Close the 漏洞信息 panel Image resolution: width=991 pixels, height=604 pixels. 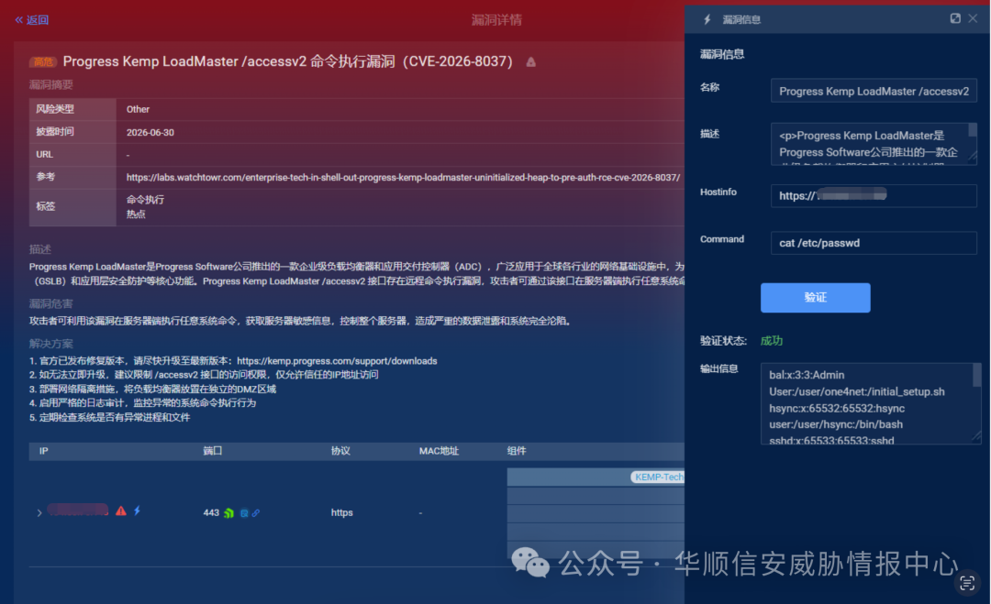coord(974,19)
